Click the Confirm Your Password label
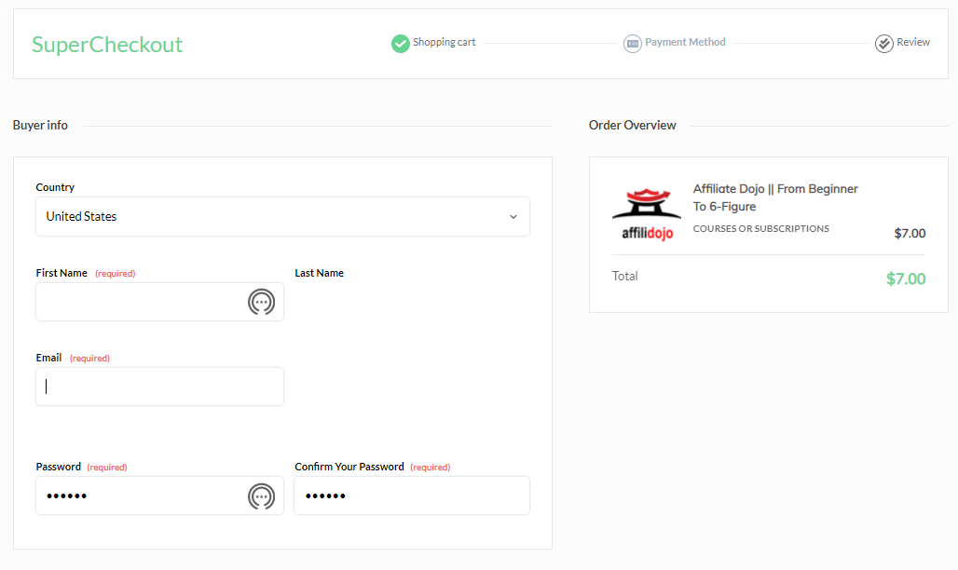958x570 pixels. [x=349, y=467]
